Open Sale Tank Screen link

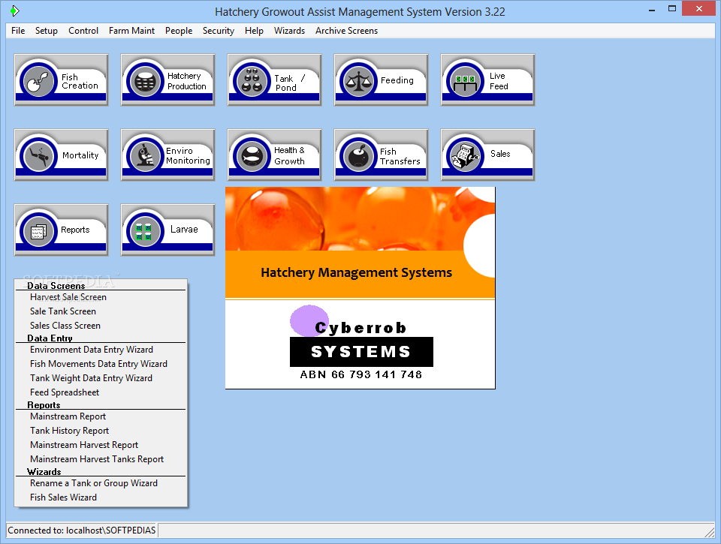(x=63, y=311)
